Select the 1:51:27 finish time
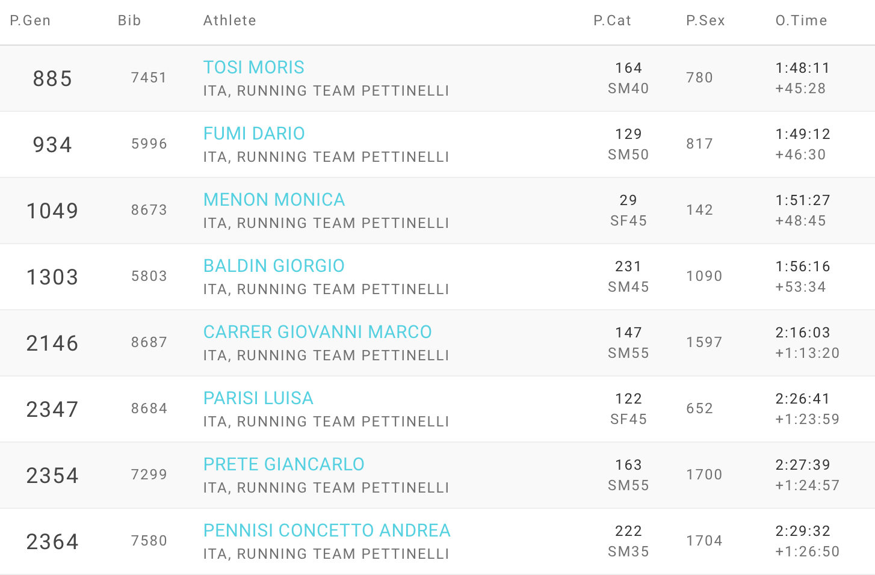This screenshot has width=875, height=575. [x=803, y=200]
